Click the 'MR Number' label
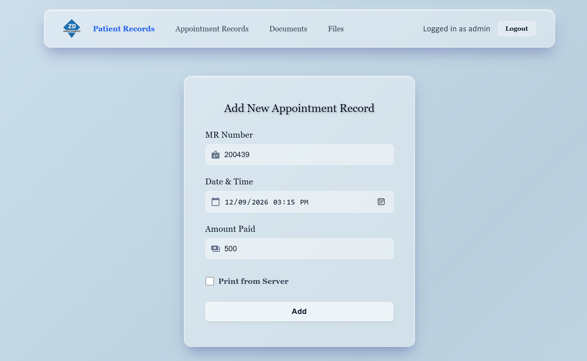Viewport: 587px width, 361px height. (229, 135)
